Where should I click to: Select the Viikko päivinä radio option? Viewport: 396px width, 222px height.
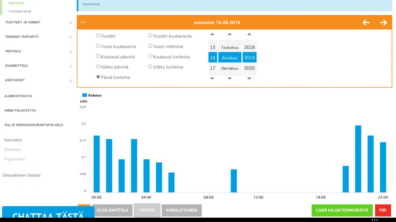point(98,67)
